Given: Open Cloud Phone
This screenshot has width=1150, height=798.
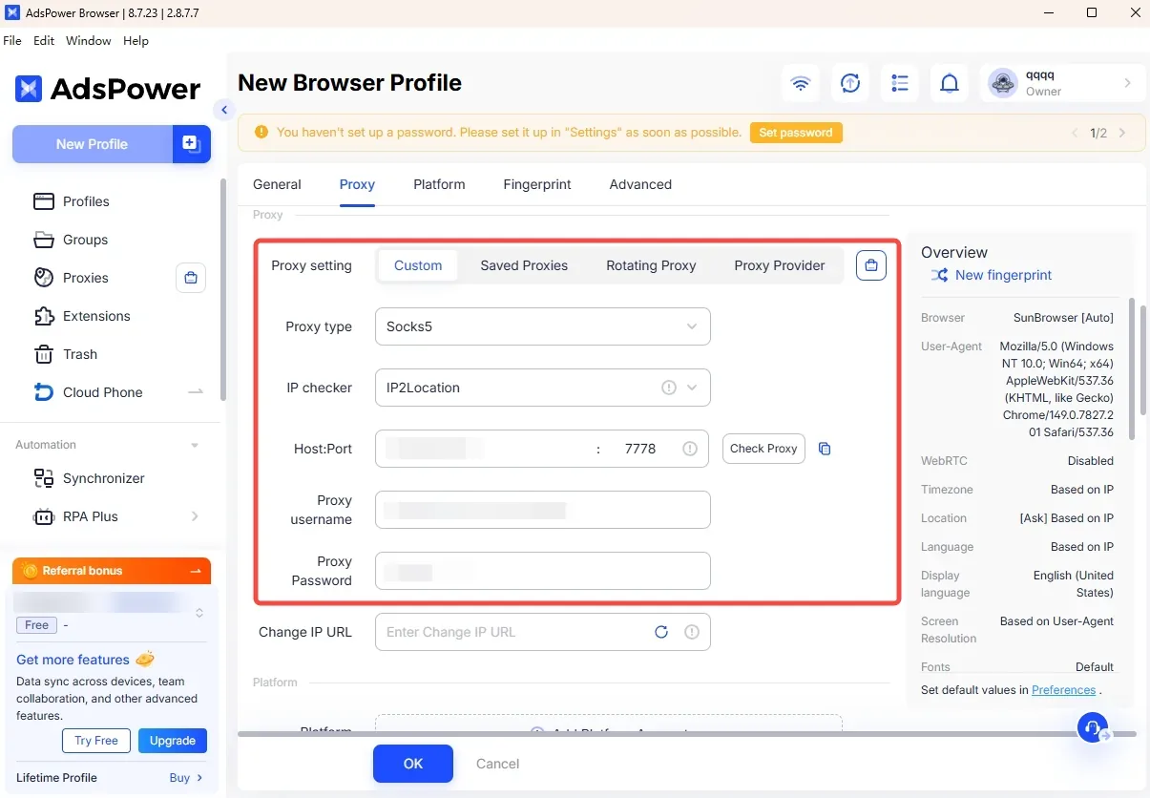Looking at the screenshot, I should [x=102, y=392].
